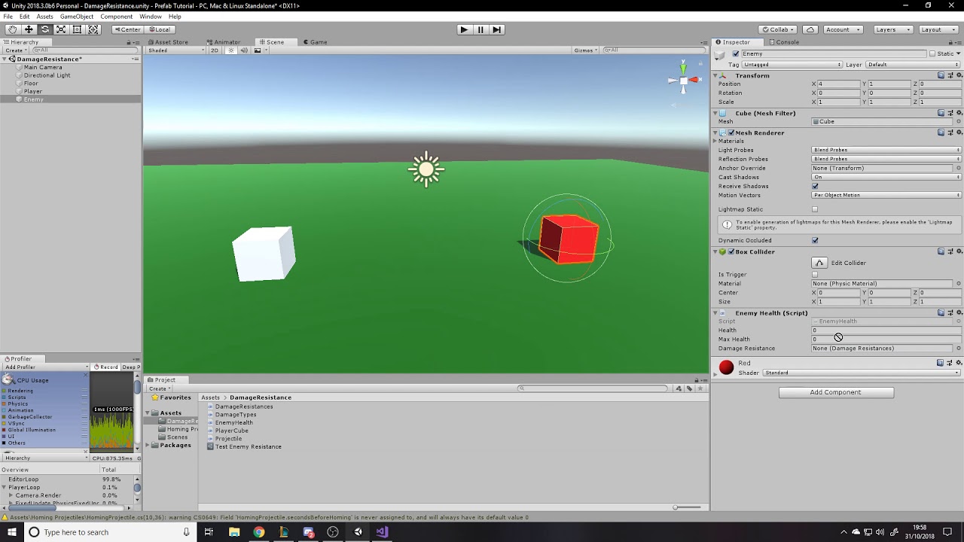
Task: Toggle 2D mode in Scene view
Action: [x=215, y=50]
